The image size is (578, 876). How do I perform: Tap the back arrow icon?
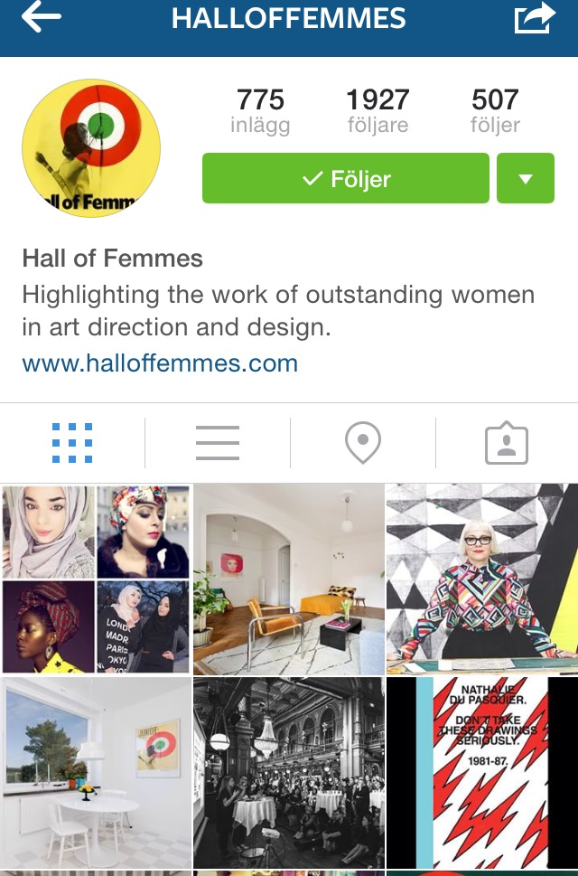41,17
